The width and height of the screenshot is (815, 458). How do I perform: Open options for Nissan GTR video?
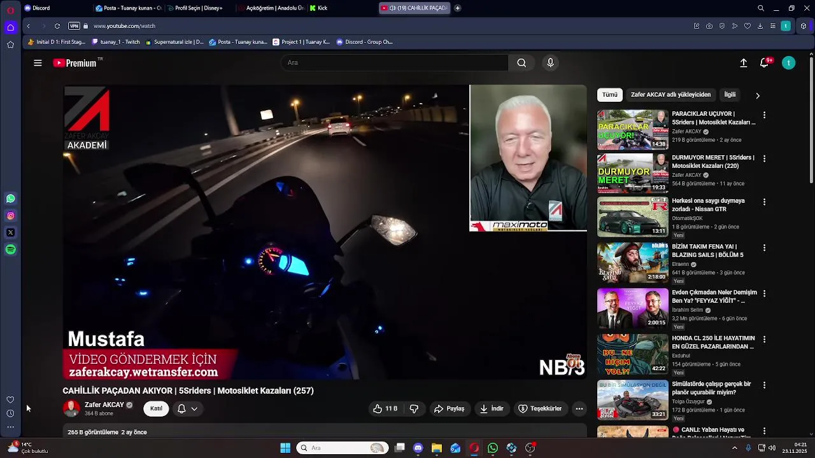point(764,202)
